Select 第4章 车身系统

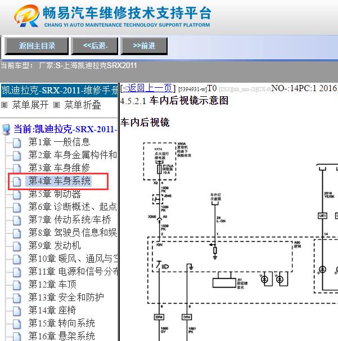59,181
